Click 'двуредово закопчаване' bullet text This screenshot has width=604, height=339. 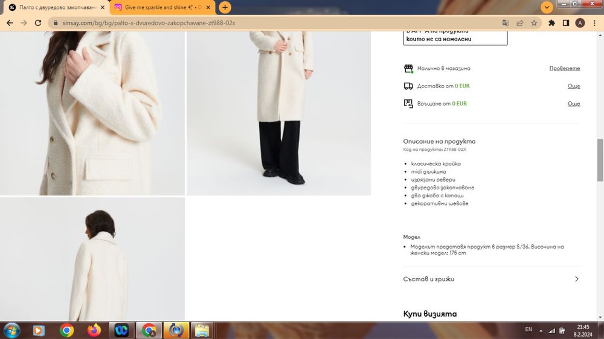[443, 188]
